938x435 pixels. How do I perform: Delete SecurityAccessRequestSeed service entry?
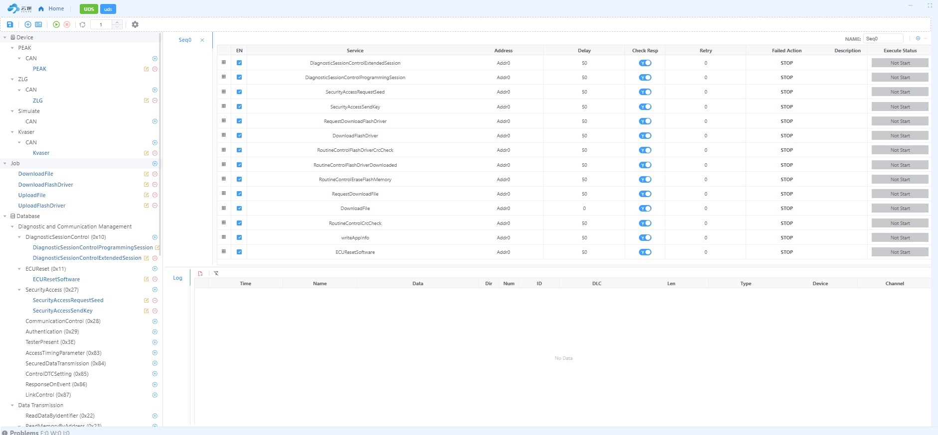click(x=155, y=301)
